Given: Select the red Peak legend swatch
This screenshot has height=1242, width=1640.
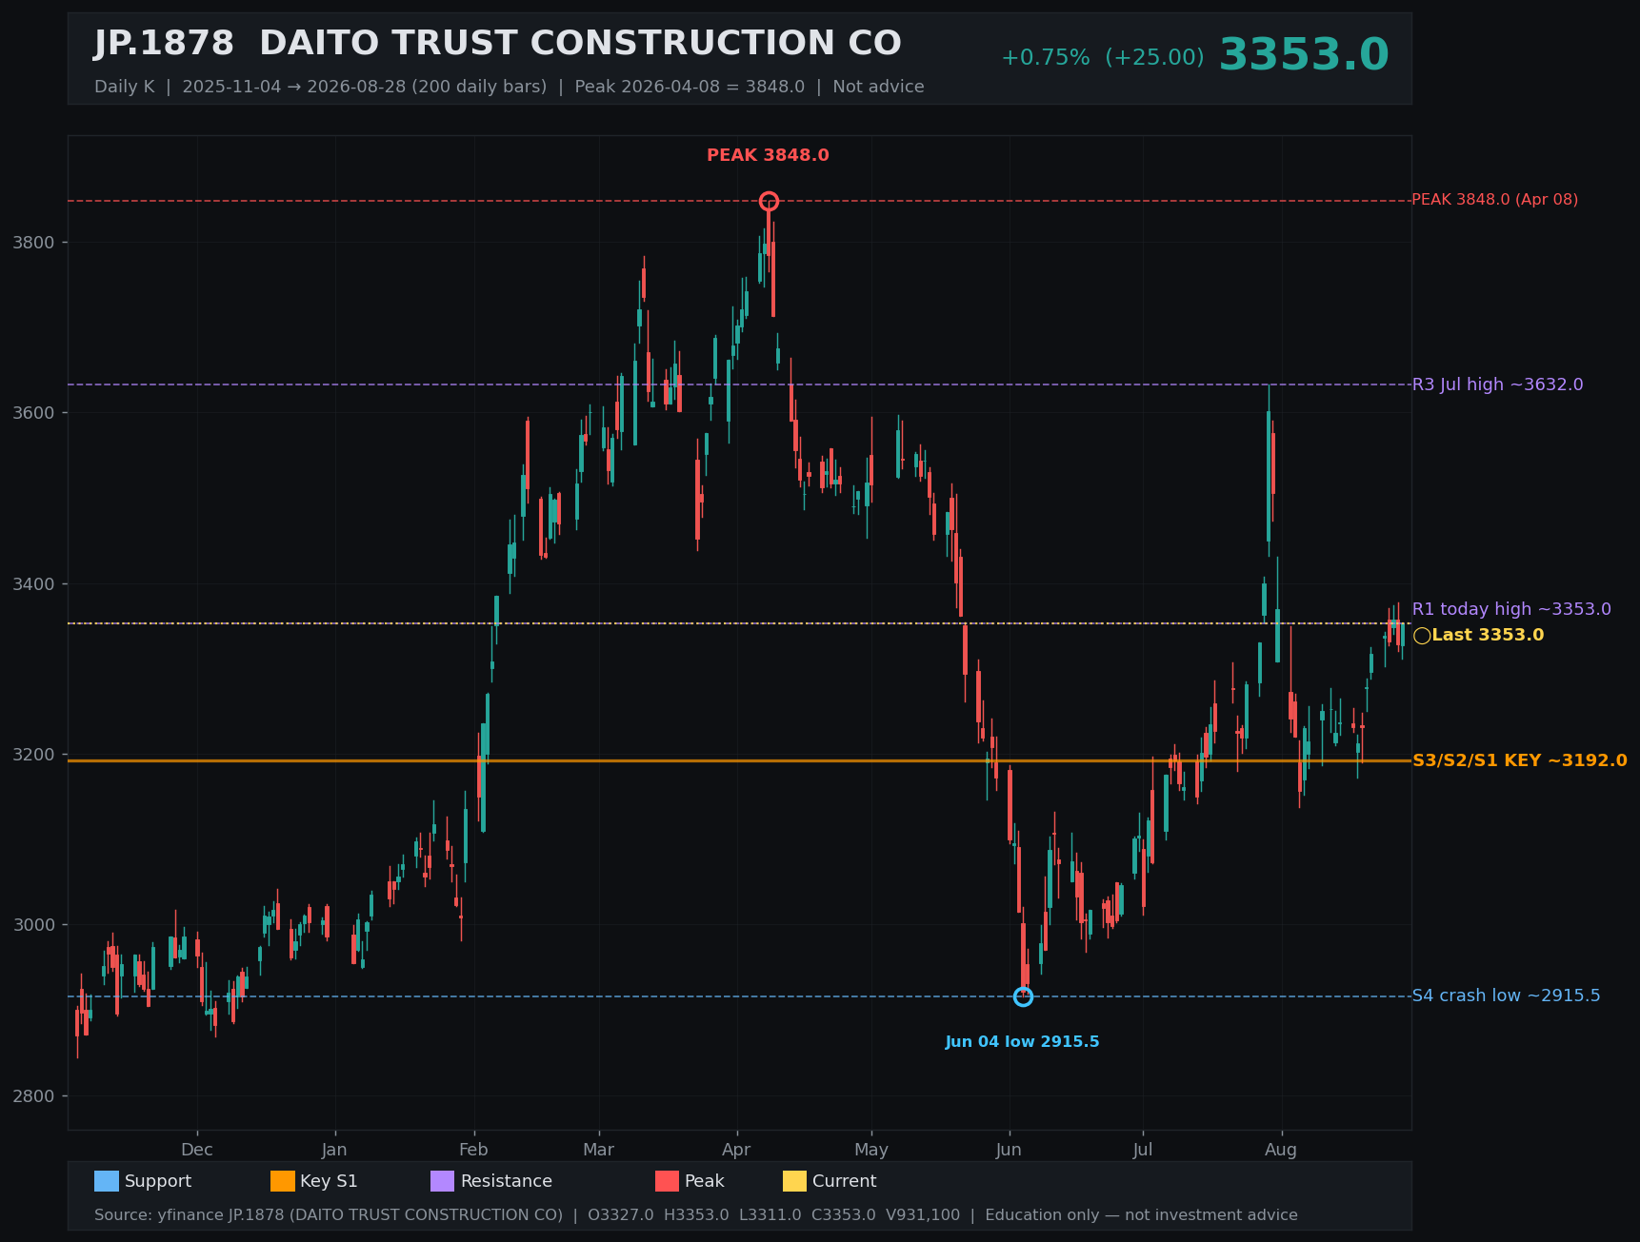Looking at the screenshot, I should [668, 1181].
